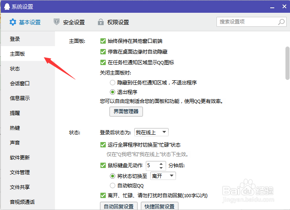Viewport: 290px width, 210px height.
Task: Go to 声音 in the sidebar
Action: 28,142
